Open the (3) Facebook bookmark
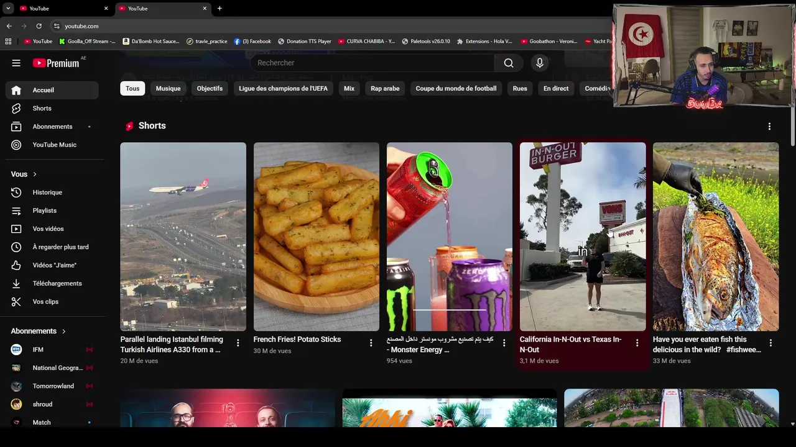 (x=252, y=42)
